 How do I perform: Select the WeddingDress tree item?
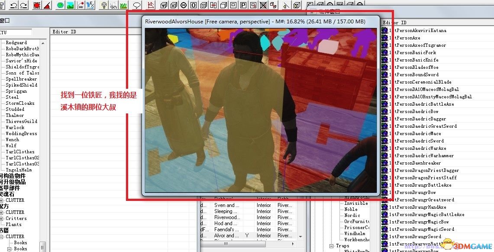21,133
